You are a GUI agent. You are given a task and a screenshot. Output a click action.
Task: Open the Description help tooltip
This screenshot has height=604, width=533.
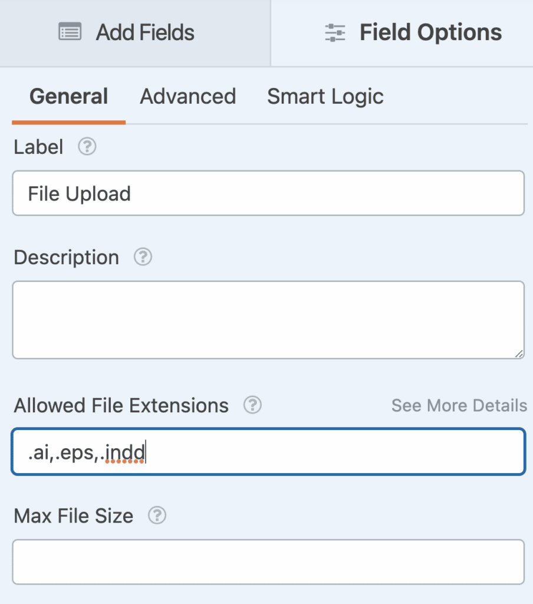pos(142,257)
